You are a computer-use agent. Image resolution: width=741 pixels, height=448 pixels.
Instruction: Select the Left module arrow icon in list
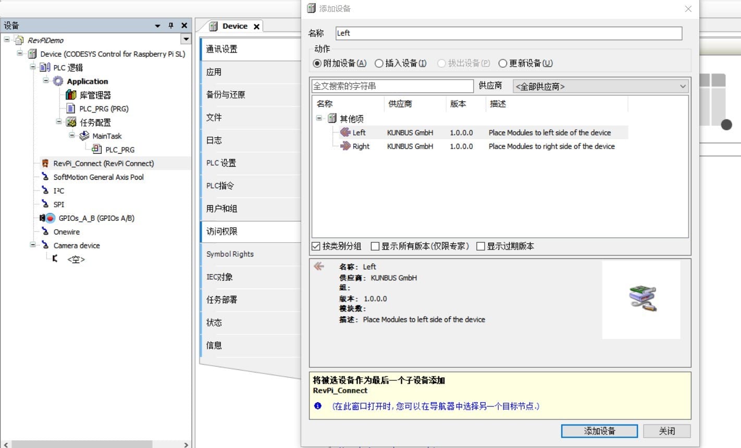[345, 132]
